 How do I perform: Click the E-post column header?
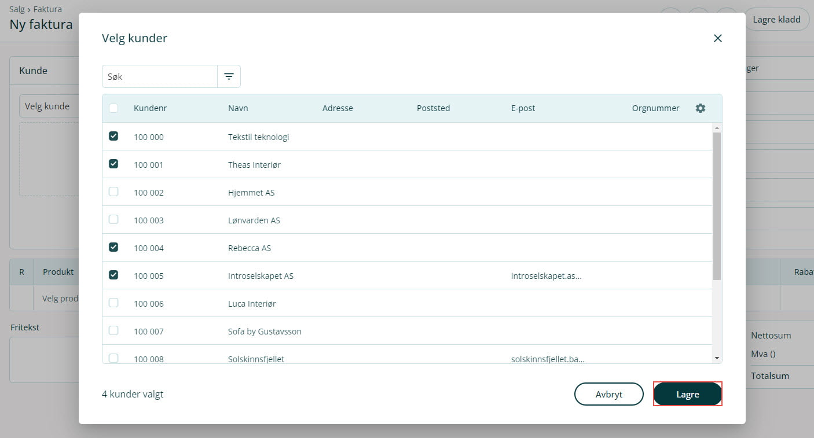tap(523, 108)
